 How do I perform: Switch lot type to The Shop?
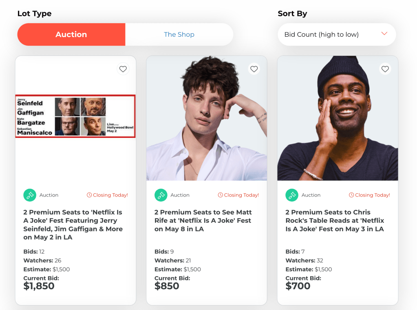(179, 35)
